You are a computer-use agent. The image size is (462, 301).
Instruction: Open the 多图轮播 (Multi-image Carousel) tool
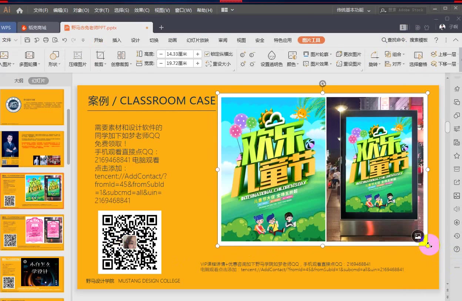(30, 59)
